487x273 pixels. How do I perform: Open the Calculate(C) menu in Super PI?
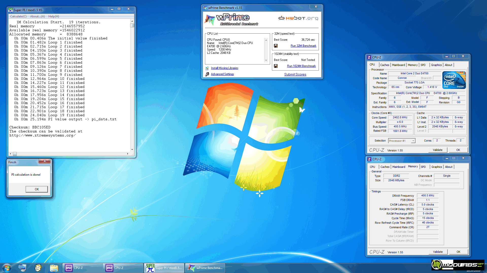(18, 16)
